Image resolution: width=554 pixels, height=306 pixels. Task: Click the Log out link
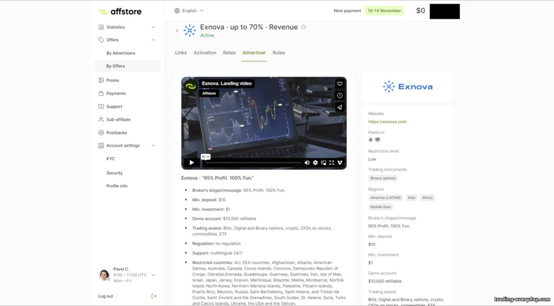pyautogui.click(x=106, y=296)
